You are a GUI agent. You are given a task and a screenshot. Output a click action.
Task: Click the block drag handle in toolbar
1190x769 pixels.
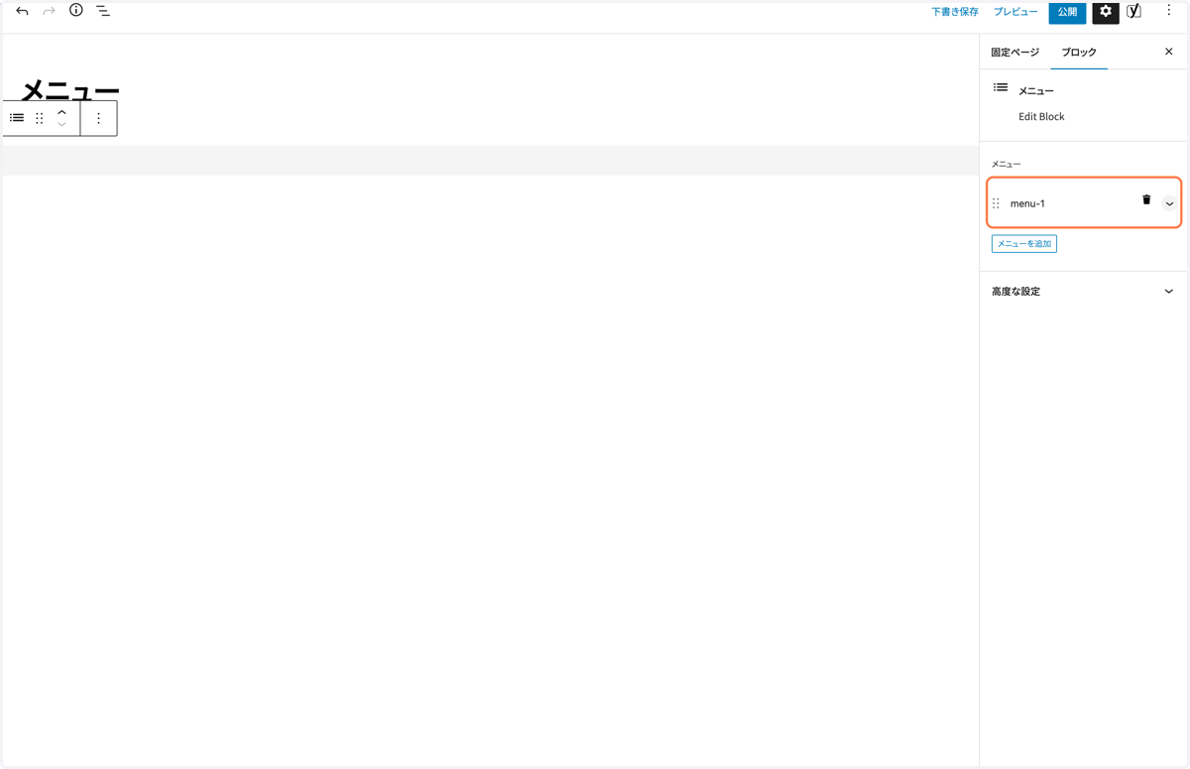pyautogui.click(x=40, y=118)
